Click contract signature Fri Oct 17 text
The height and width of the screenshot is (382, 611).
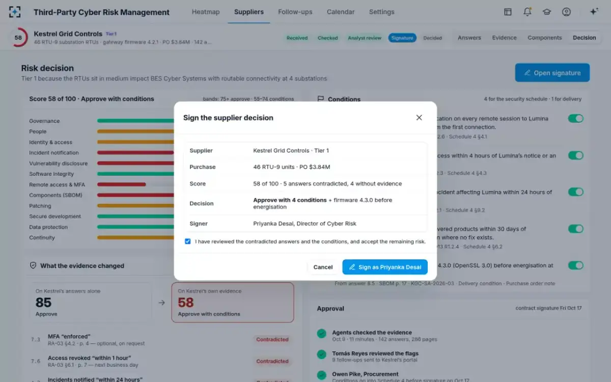[x=548, y=308]
